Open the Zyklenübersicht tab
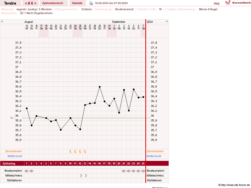This screenshot has width=251, height=188. tap(53, 3)
